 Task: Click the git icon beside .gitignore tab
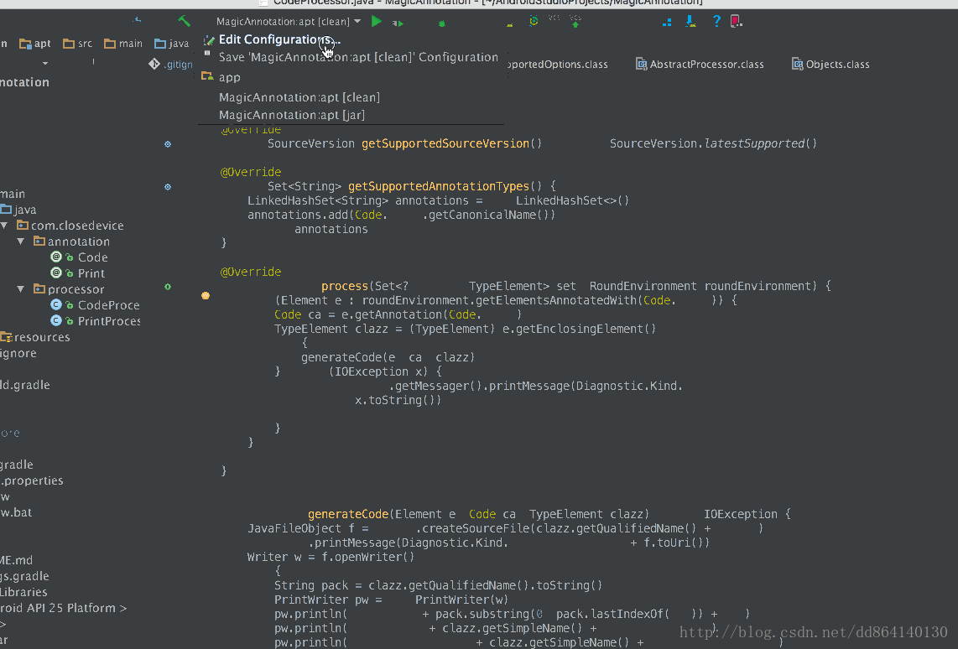(154, 64)
